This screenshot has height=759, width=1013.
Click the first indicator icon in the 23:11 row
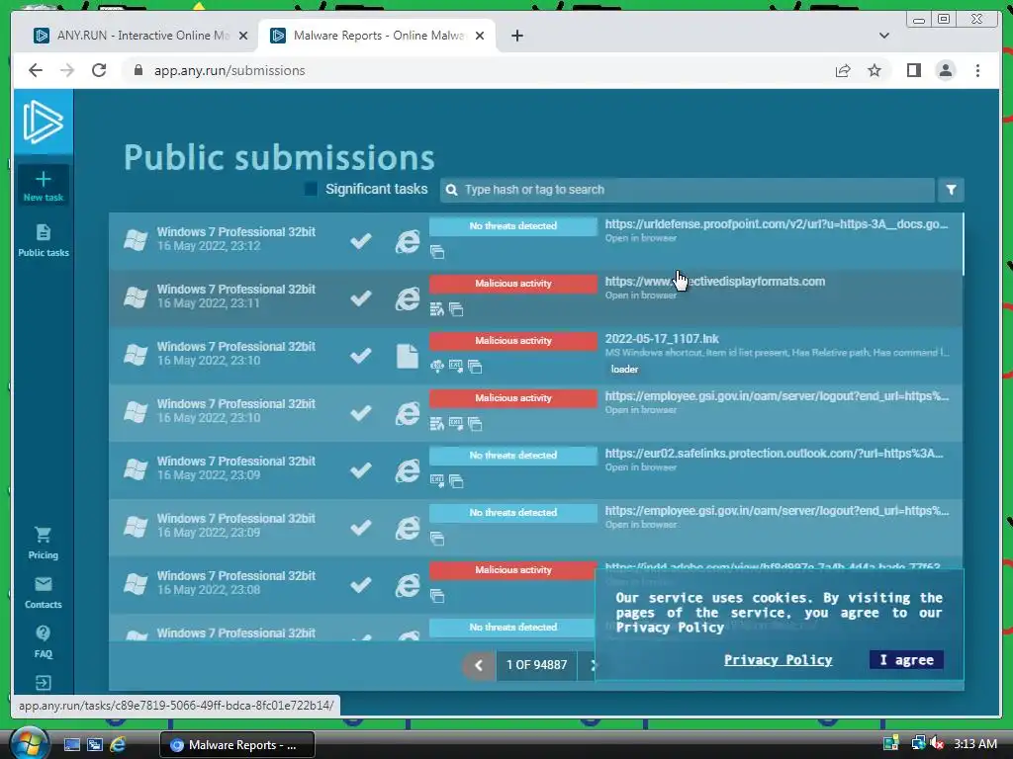click(x=437, y=309)
